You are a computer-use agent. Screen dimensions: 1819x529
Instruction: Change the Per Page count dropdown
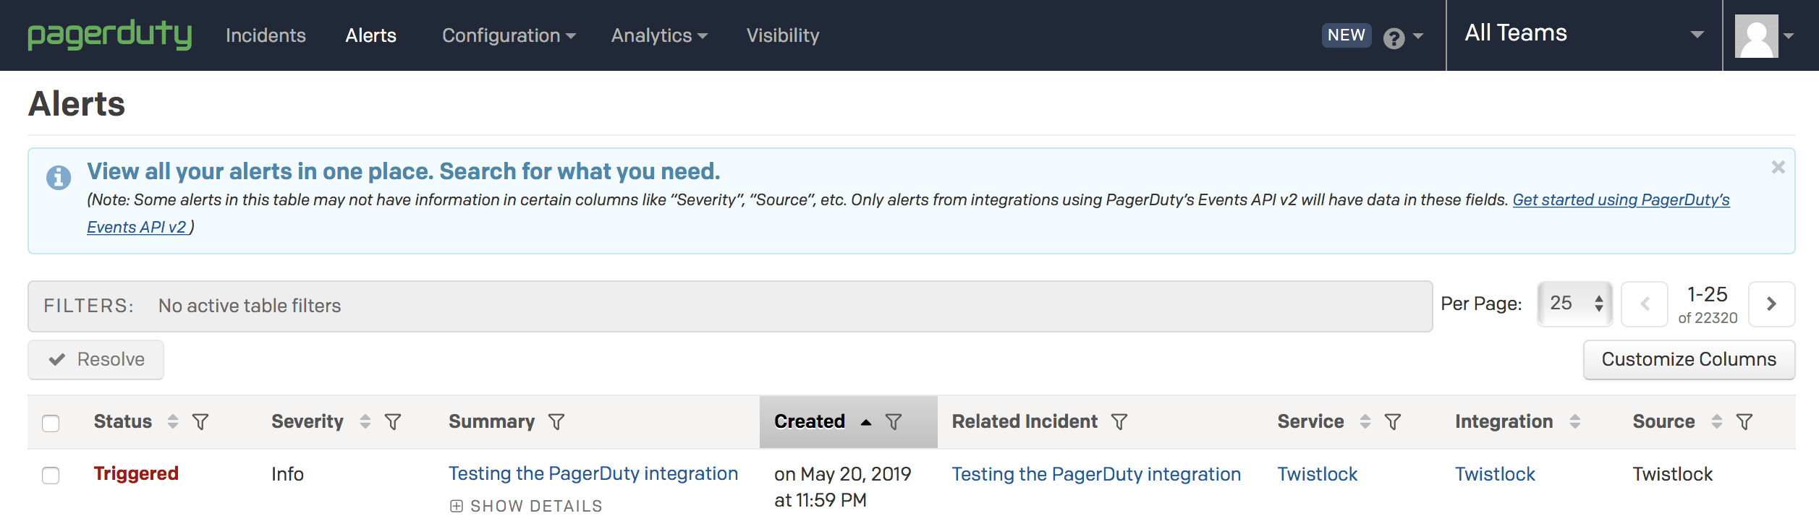pos(1575,304)
